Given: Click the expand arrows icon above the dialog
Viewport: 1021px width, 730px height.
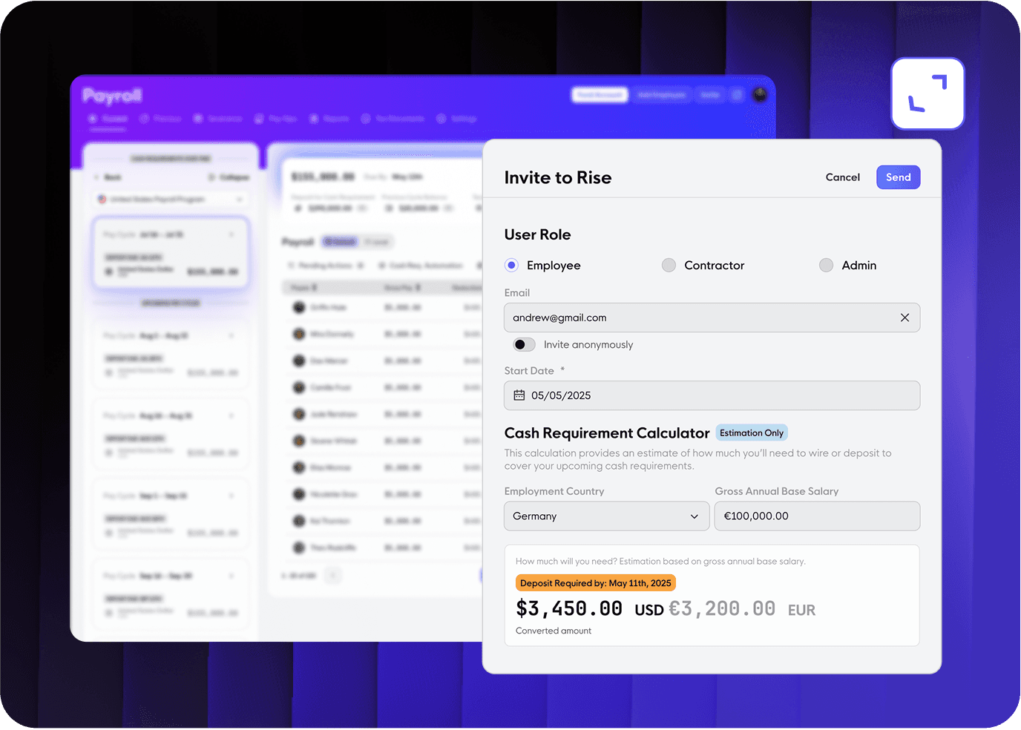Looking at the screenshot, I should click(928, 93).
